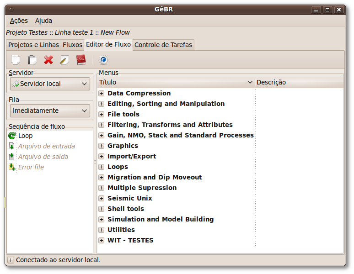The image size is (354, 274).
Task: Open the Imediatamente queue dropdown
Action: (50, 111)
